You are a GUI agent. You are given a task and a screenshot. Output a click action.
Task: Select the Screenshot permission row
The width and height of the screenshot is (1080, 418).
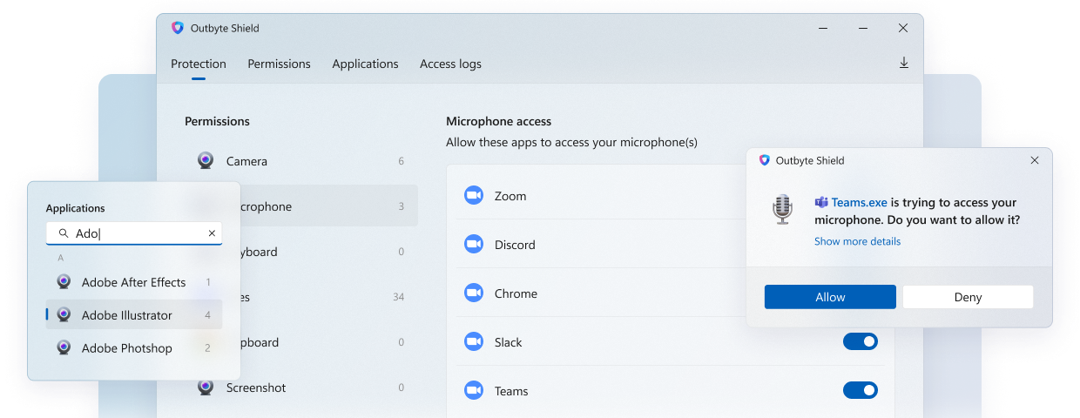click(301, 388)
